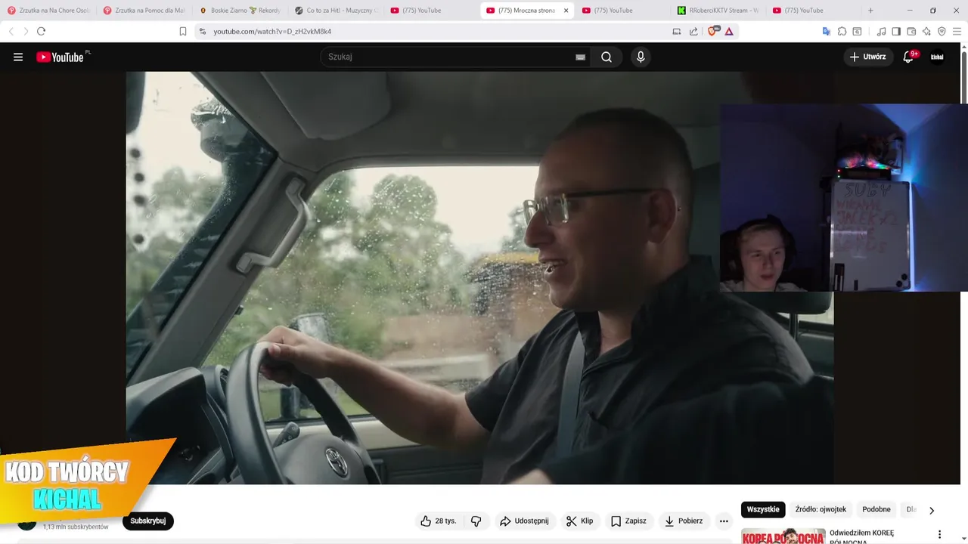Open the KOREA PÓŁNOCNA video thumbnail
The image size is (968, 544).
coord(783,536)
